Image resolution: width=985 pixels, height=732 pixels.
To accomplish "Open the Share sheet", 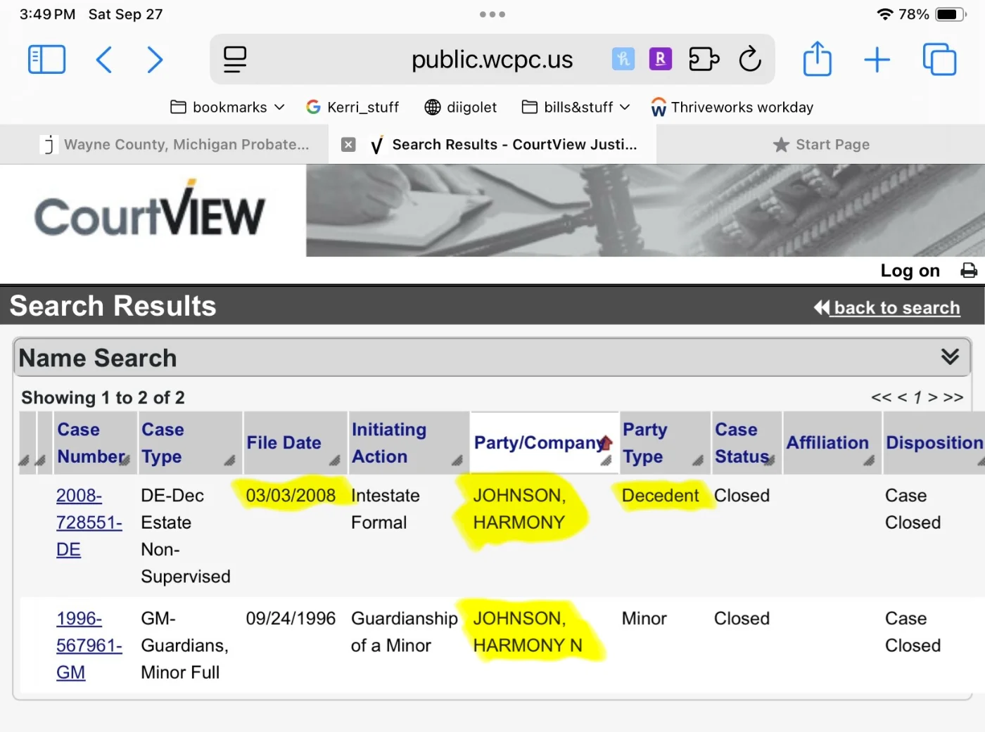I will 817,60.
